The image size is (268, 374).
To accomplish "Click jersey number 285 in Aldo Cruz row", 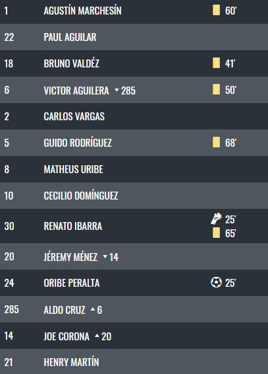I will point(11,310).
